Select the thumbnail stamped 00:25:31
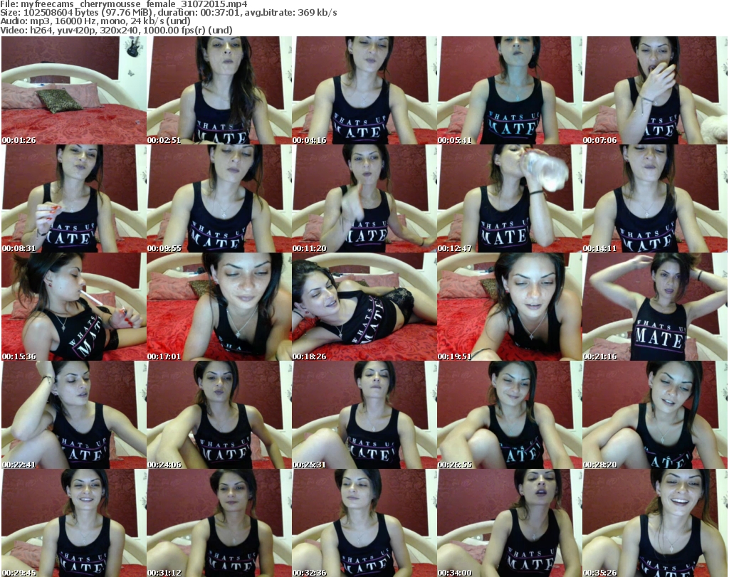Image resolution: width=729 pixels, height=577 pixels. [x=364, y=415]
